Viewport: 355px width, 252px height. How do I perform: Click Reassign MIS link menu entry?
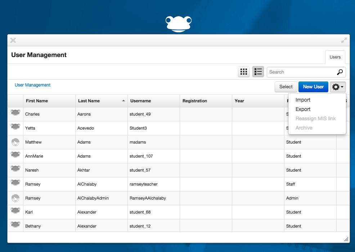(315, 118)
